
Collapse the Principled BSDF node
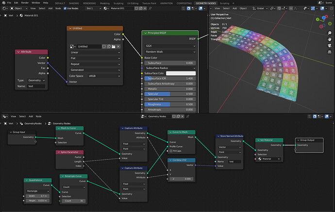[146, 33]
